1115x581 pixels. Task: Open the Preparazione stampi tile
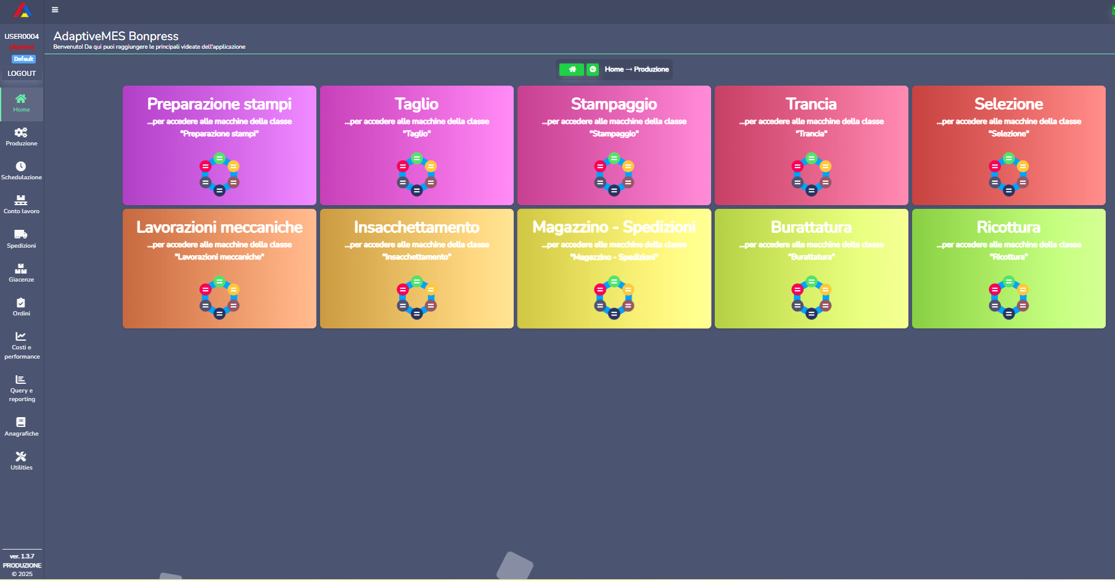coord(220,145)
